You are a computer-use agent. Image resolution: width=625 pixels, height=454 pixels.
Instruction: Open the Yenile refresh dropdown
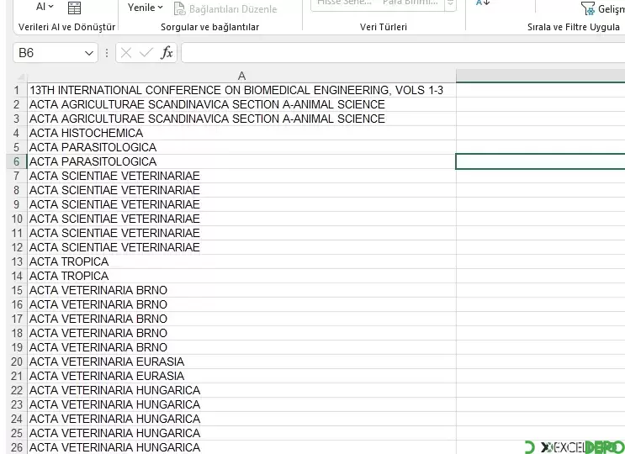[x=145, y=8]
